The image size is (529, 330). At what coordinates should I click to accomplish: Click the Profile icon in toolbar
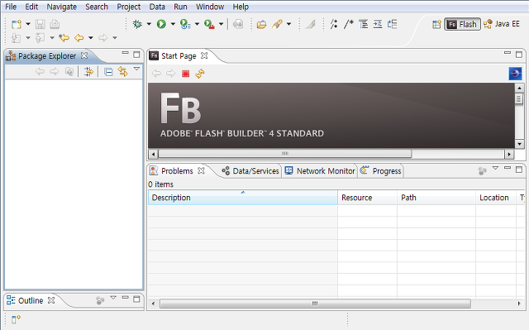[185, 24]
